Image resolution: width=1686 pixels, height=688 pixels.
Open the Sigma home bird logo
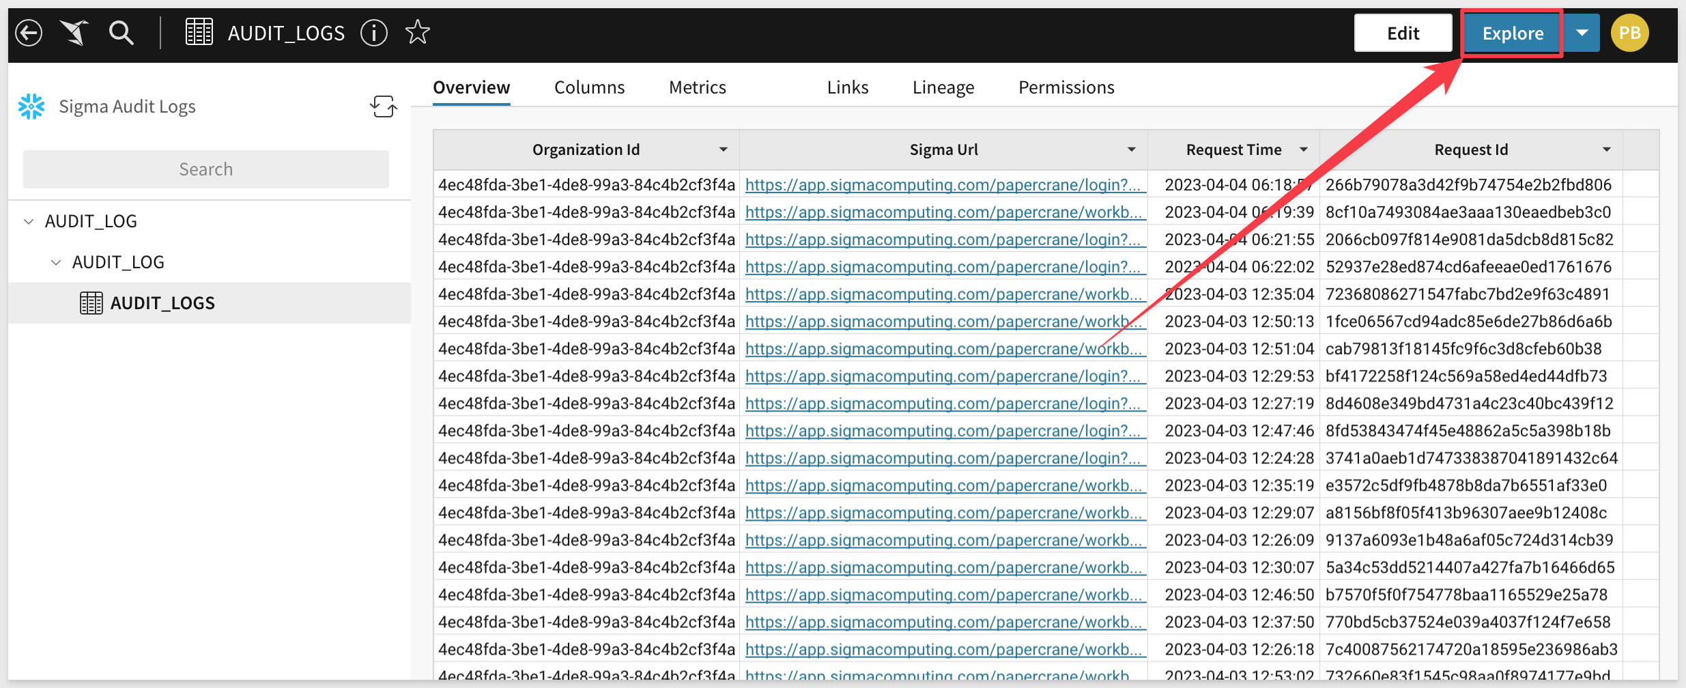(x=74, y=33)
